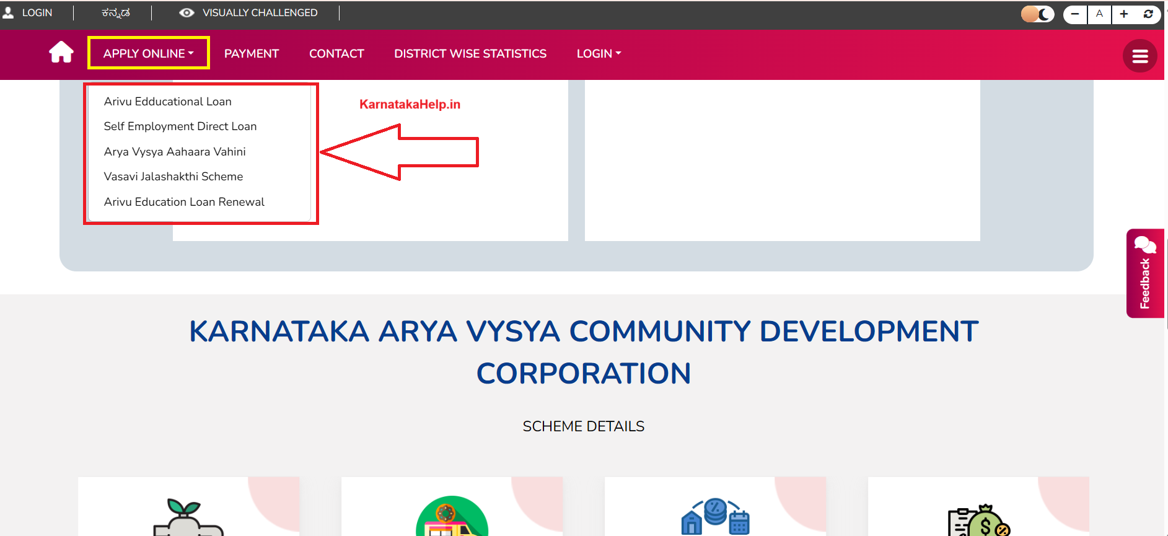1168x536 pixels.
Task: Click the food truck scheme icon
Action: pyautogui.click(x=452, y=516)
